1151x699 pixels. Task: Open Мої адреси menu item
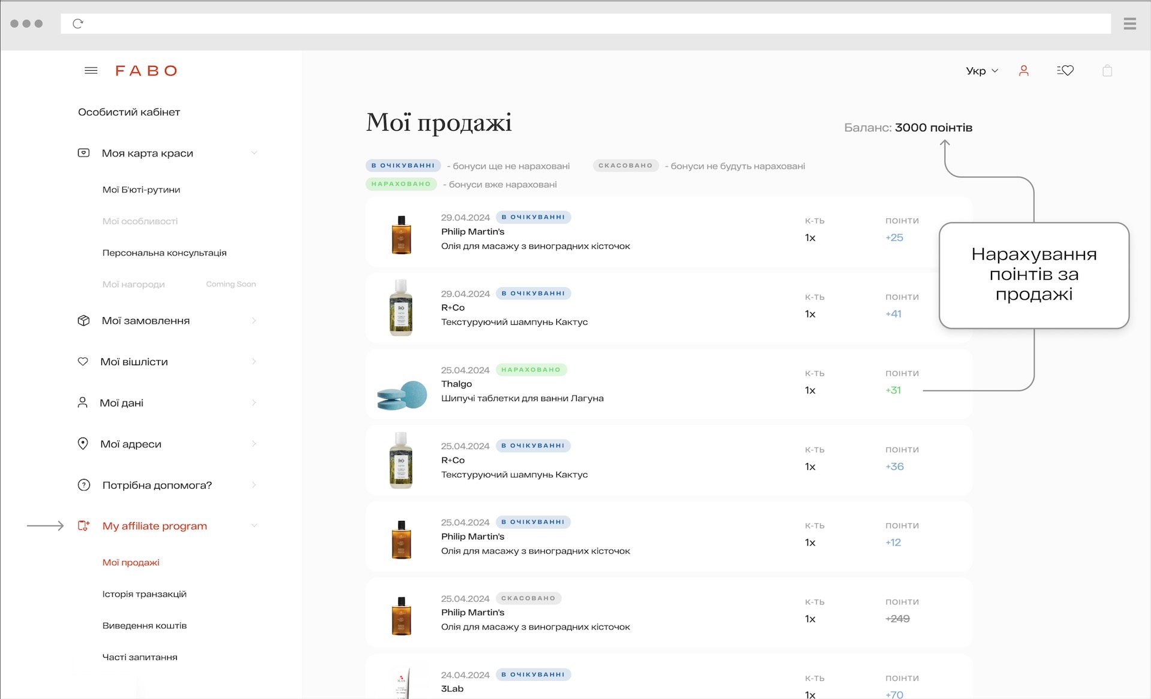click(131, 444)
